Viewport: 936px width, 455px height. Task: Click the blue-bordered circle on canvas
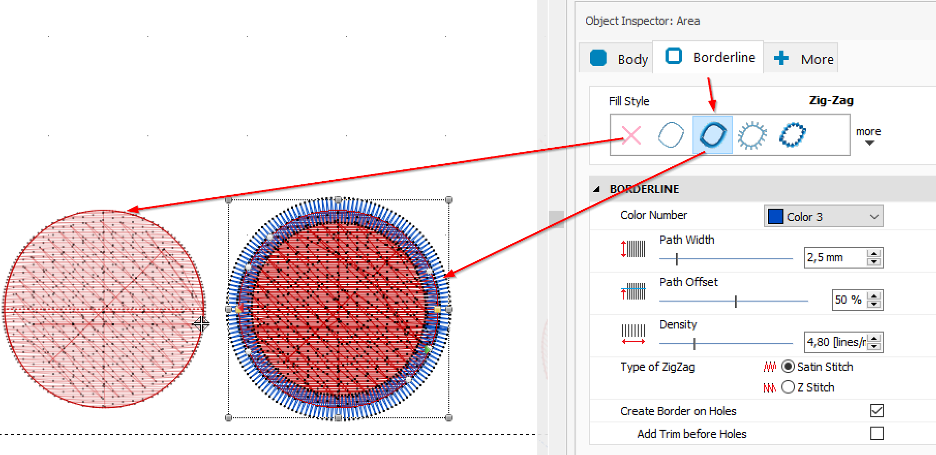click(x=338, y=309)
